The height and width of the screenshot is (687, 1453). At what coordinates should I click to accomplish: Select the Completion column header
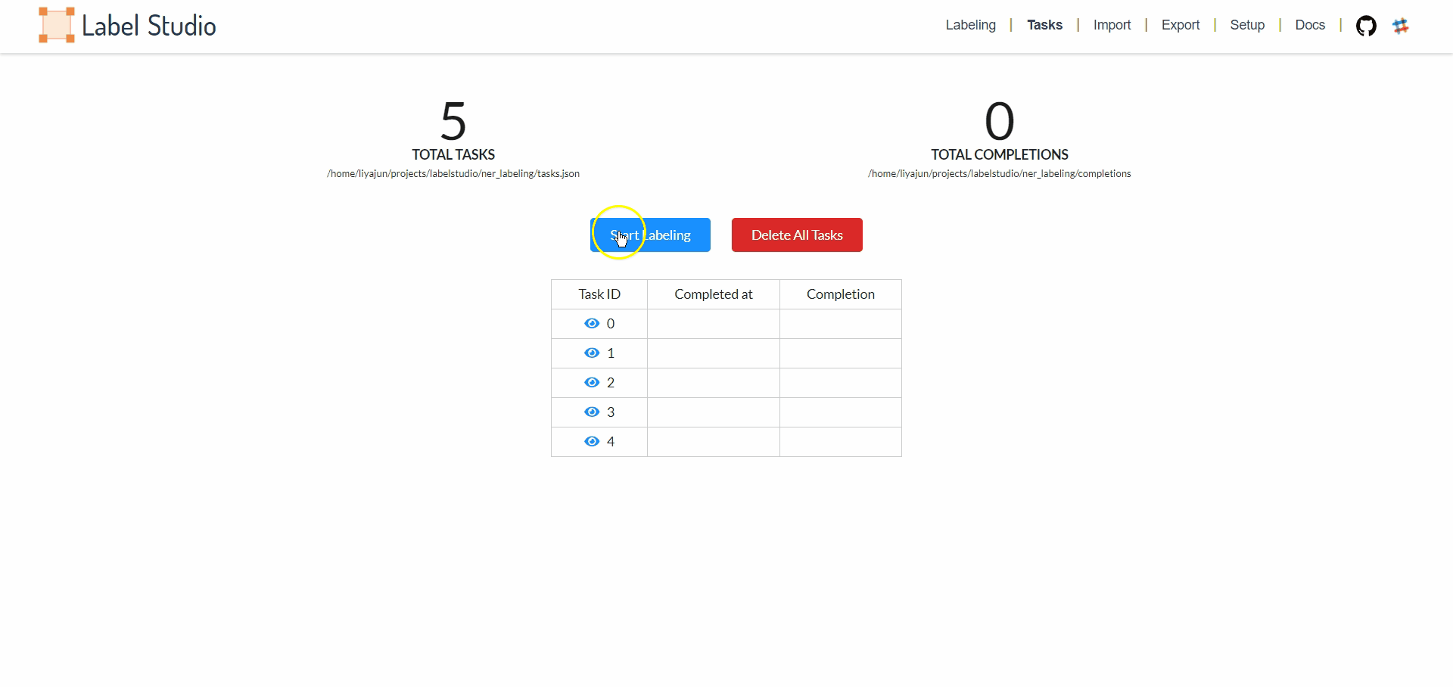(x=841, y=294)
